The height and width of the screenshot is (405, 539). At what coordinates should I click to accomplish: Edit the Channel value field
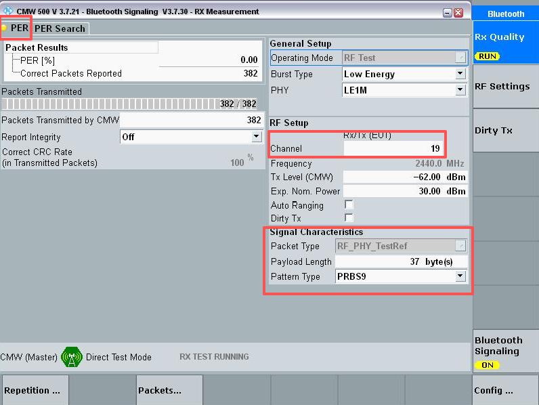click(x=393, y=148)
